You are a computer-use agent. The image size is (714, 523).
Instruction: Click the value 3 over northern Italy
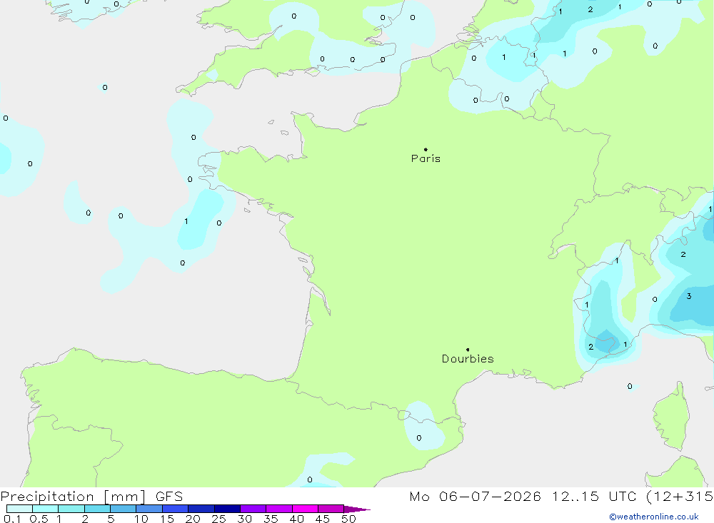(x=689, y=296)
